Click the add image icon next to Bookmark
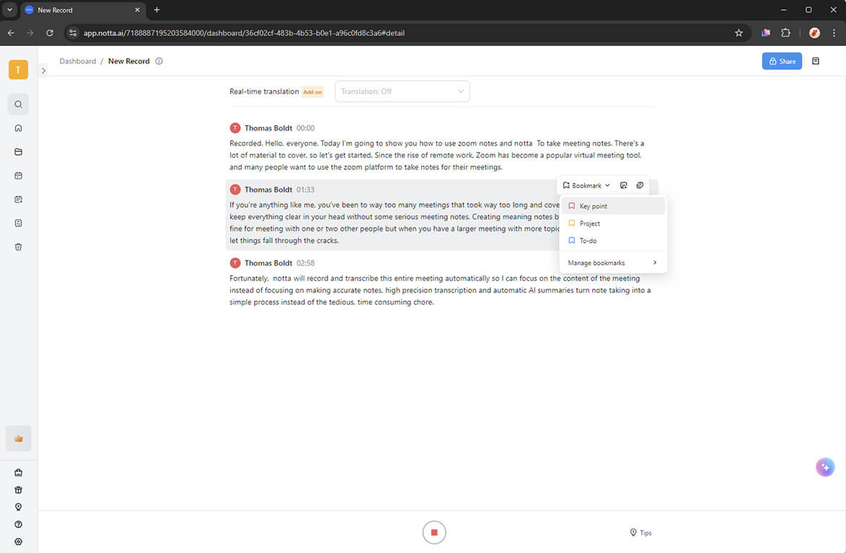This screenshot has height=553, width=846. [x=623, y=186]
